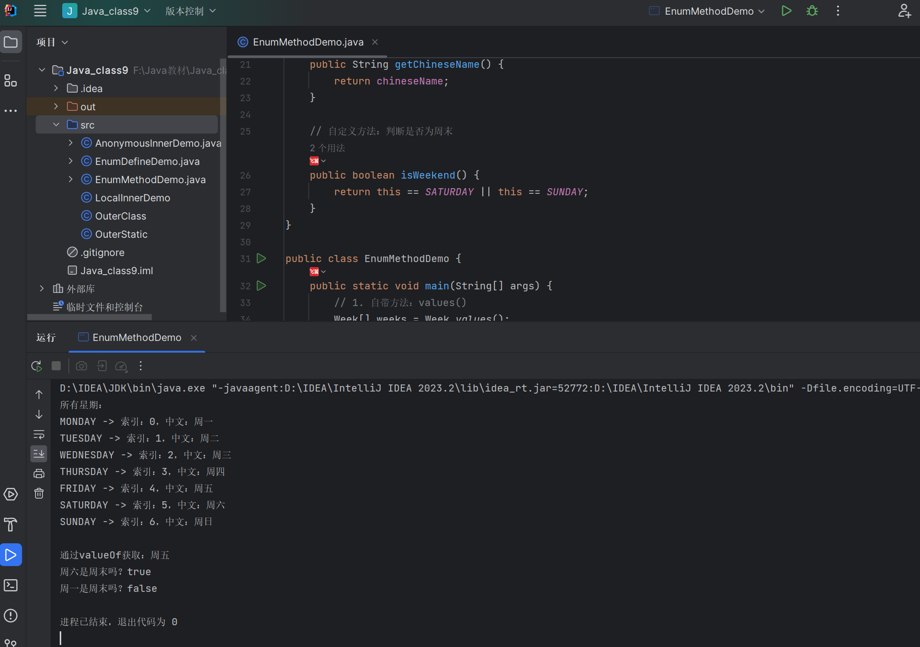Open EnumDefineDemo.java in project tree
This screenshot has height=647, width=920.
point(147,161)
